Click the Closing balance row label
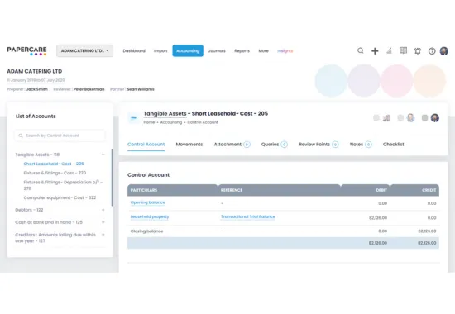 [x=146, y=231]
